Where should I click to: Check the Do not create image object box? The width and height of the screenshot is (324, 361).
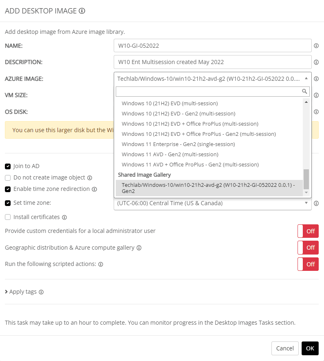(x=8, y=178)
